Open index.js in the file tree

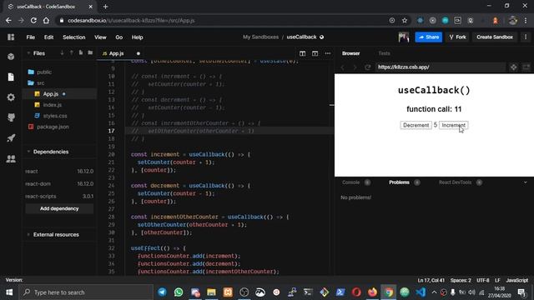coord(52,105)
